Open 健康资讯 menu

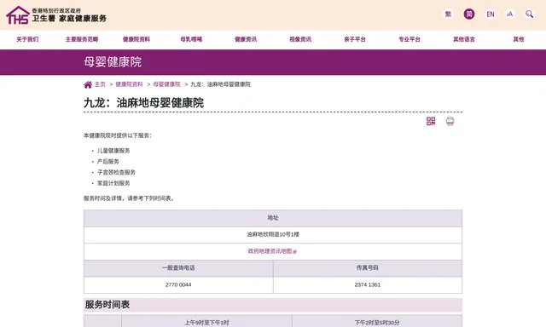[246, 39]
